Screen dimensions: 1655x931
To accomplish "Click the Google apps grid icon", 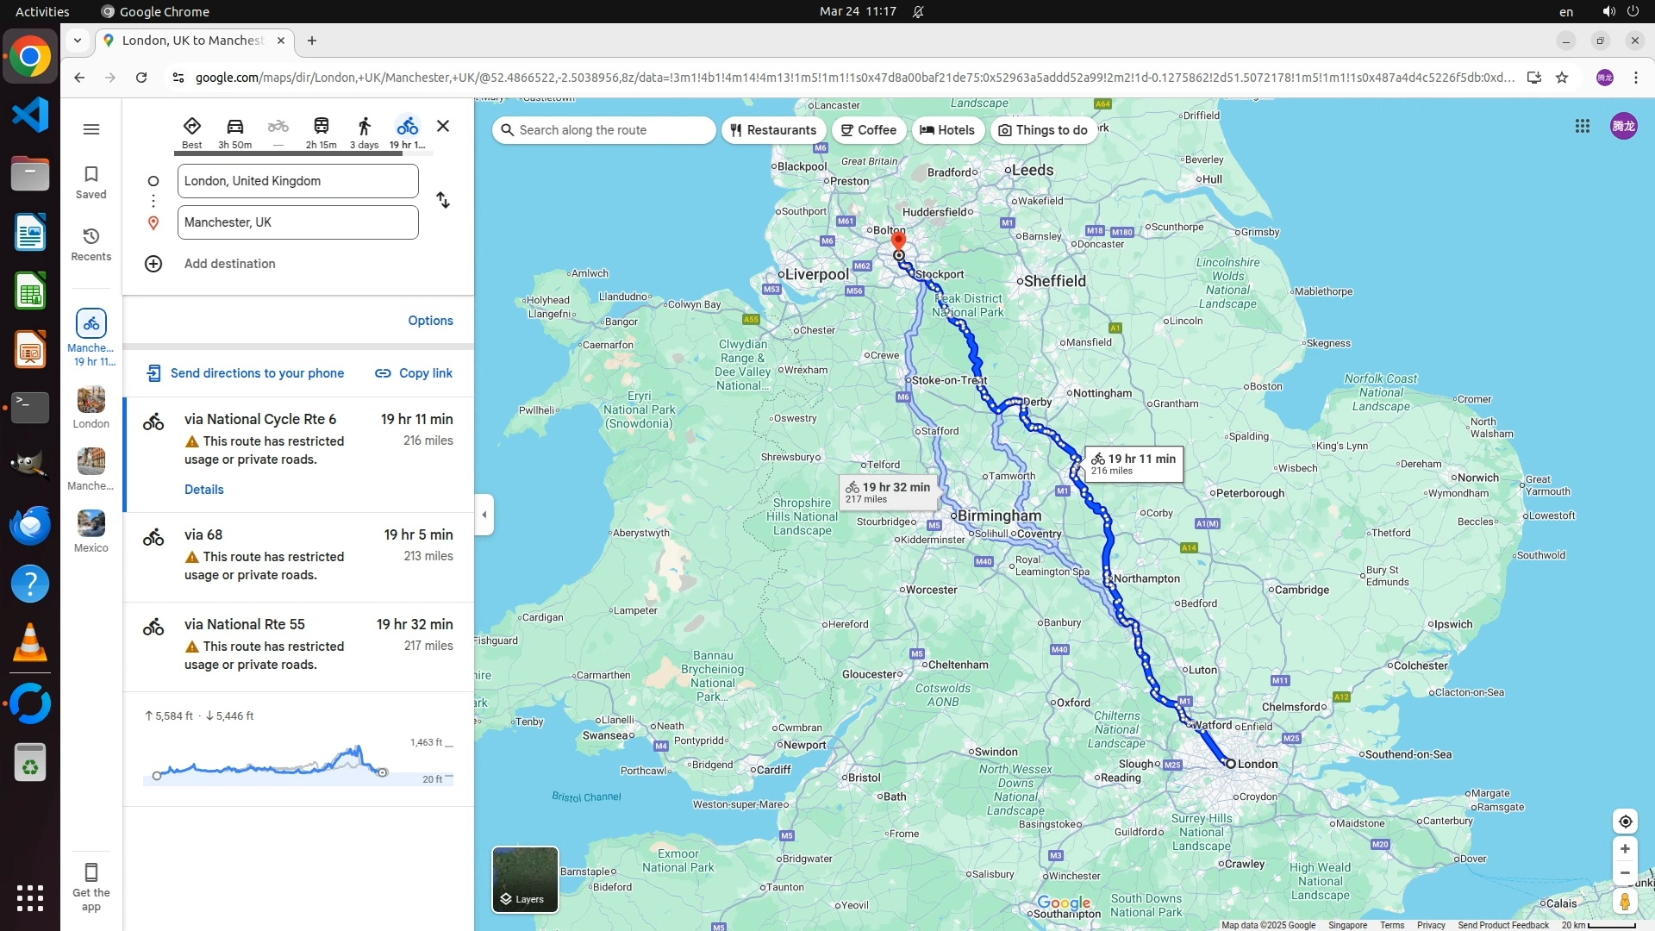I will click(1582, 126).
